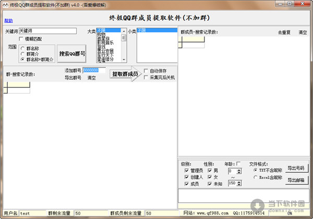Click the QQ:1175914514 status text
This screenshot has width=313, height=219.
(249, 213)
